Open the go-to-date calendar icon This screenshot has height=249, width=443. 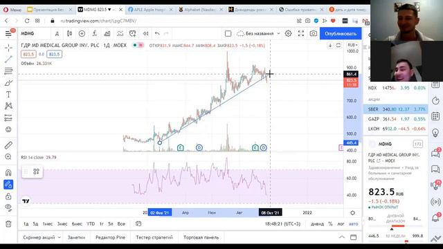pyautogui.click(x=138, y=224)
